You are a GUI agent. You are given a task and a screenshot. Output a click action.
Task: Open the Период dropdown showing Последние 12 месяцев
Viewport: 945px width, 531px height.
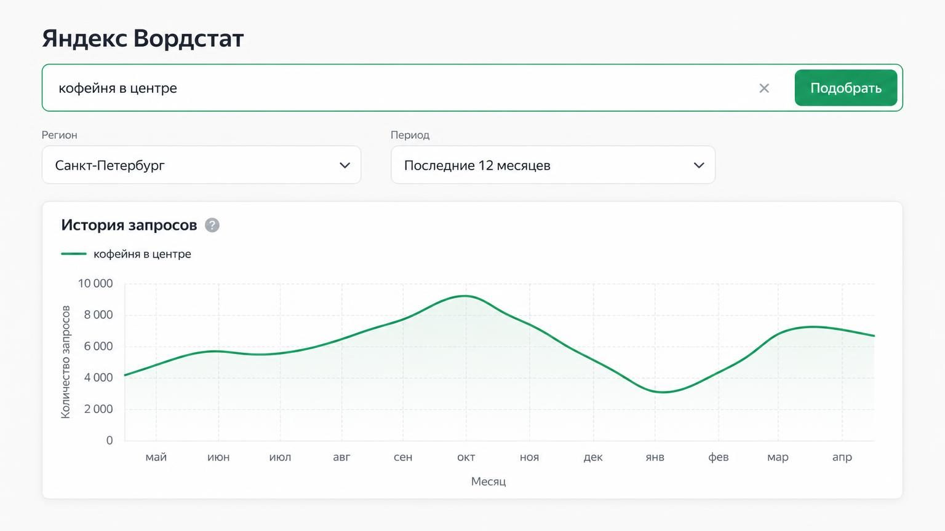click(553, 165)
